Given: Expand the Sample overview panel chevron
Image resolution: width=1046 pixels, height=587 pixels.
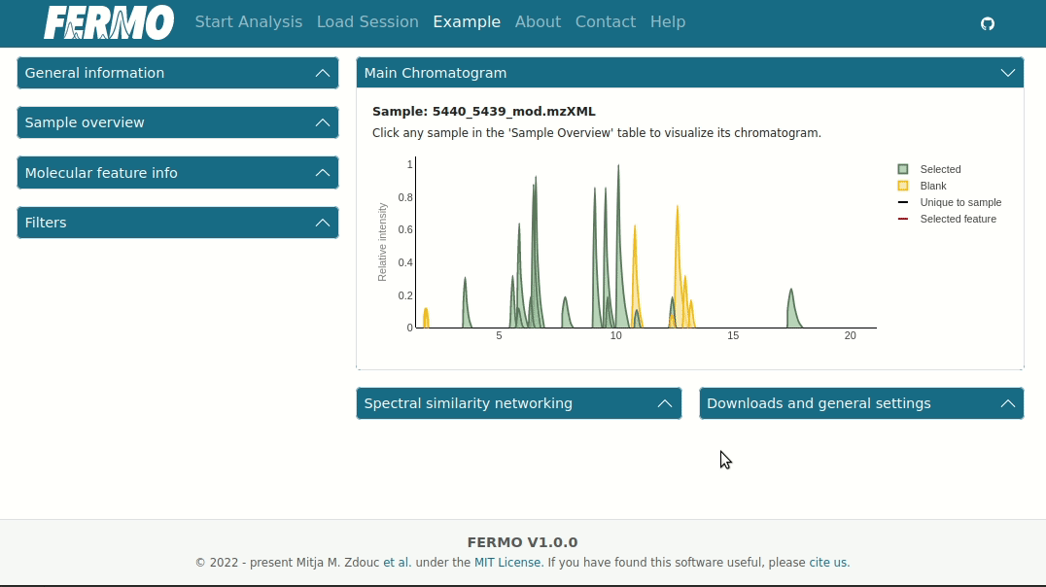Looking at the screenshot, I should tap(322, 122).
